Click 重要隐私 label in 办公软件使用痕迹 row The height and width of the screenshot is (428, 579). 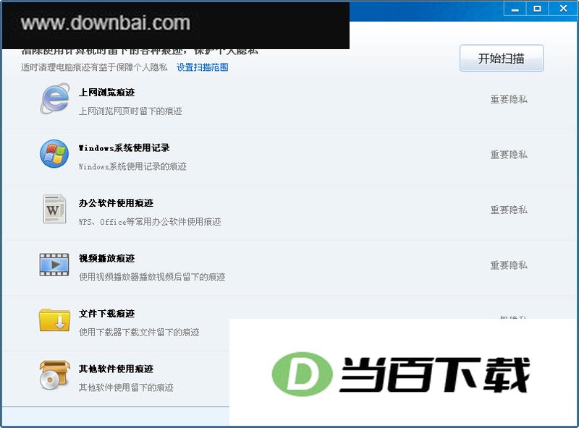509,210
